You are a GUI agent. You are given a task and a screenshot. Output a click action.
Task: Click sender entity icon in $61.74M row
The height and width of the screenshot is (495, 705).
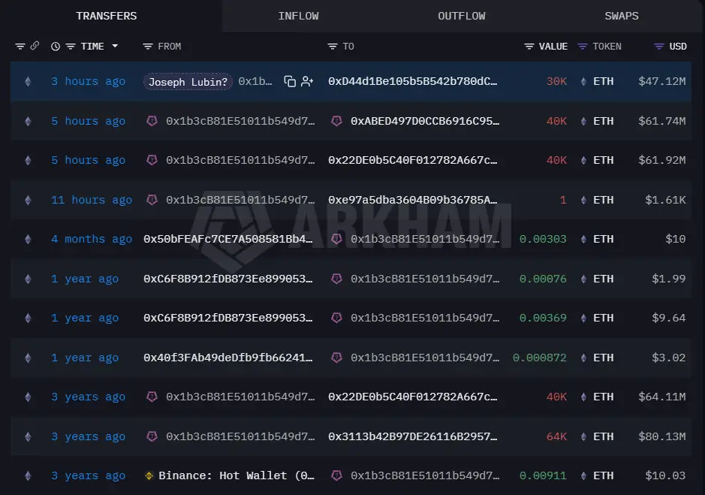coord(152,121)
